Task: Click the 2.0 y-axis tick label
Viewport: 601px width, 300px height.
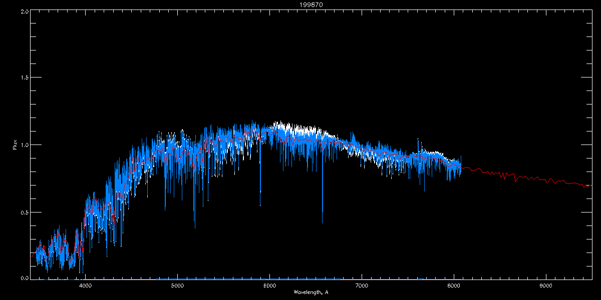Action: pyautogui.click(x=24, y=11)
